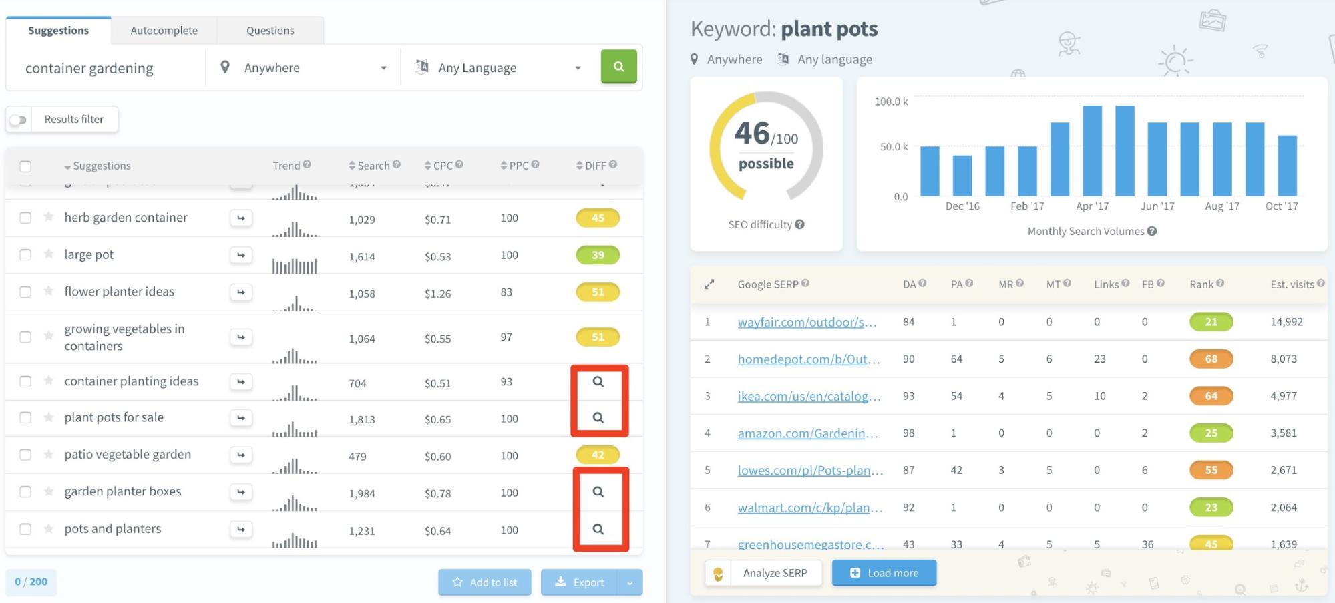The width and height of the screenshot is (1335, 603).
Task: Expand the Google SERP table to fullscreen
Action: click(709, 284)
